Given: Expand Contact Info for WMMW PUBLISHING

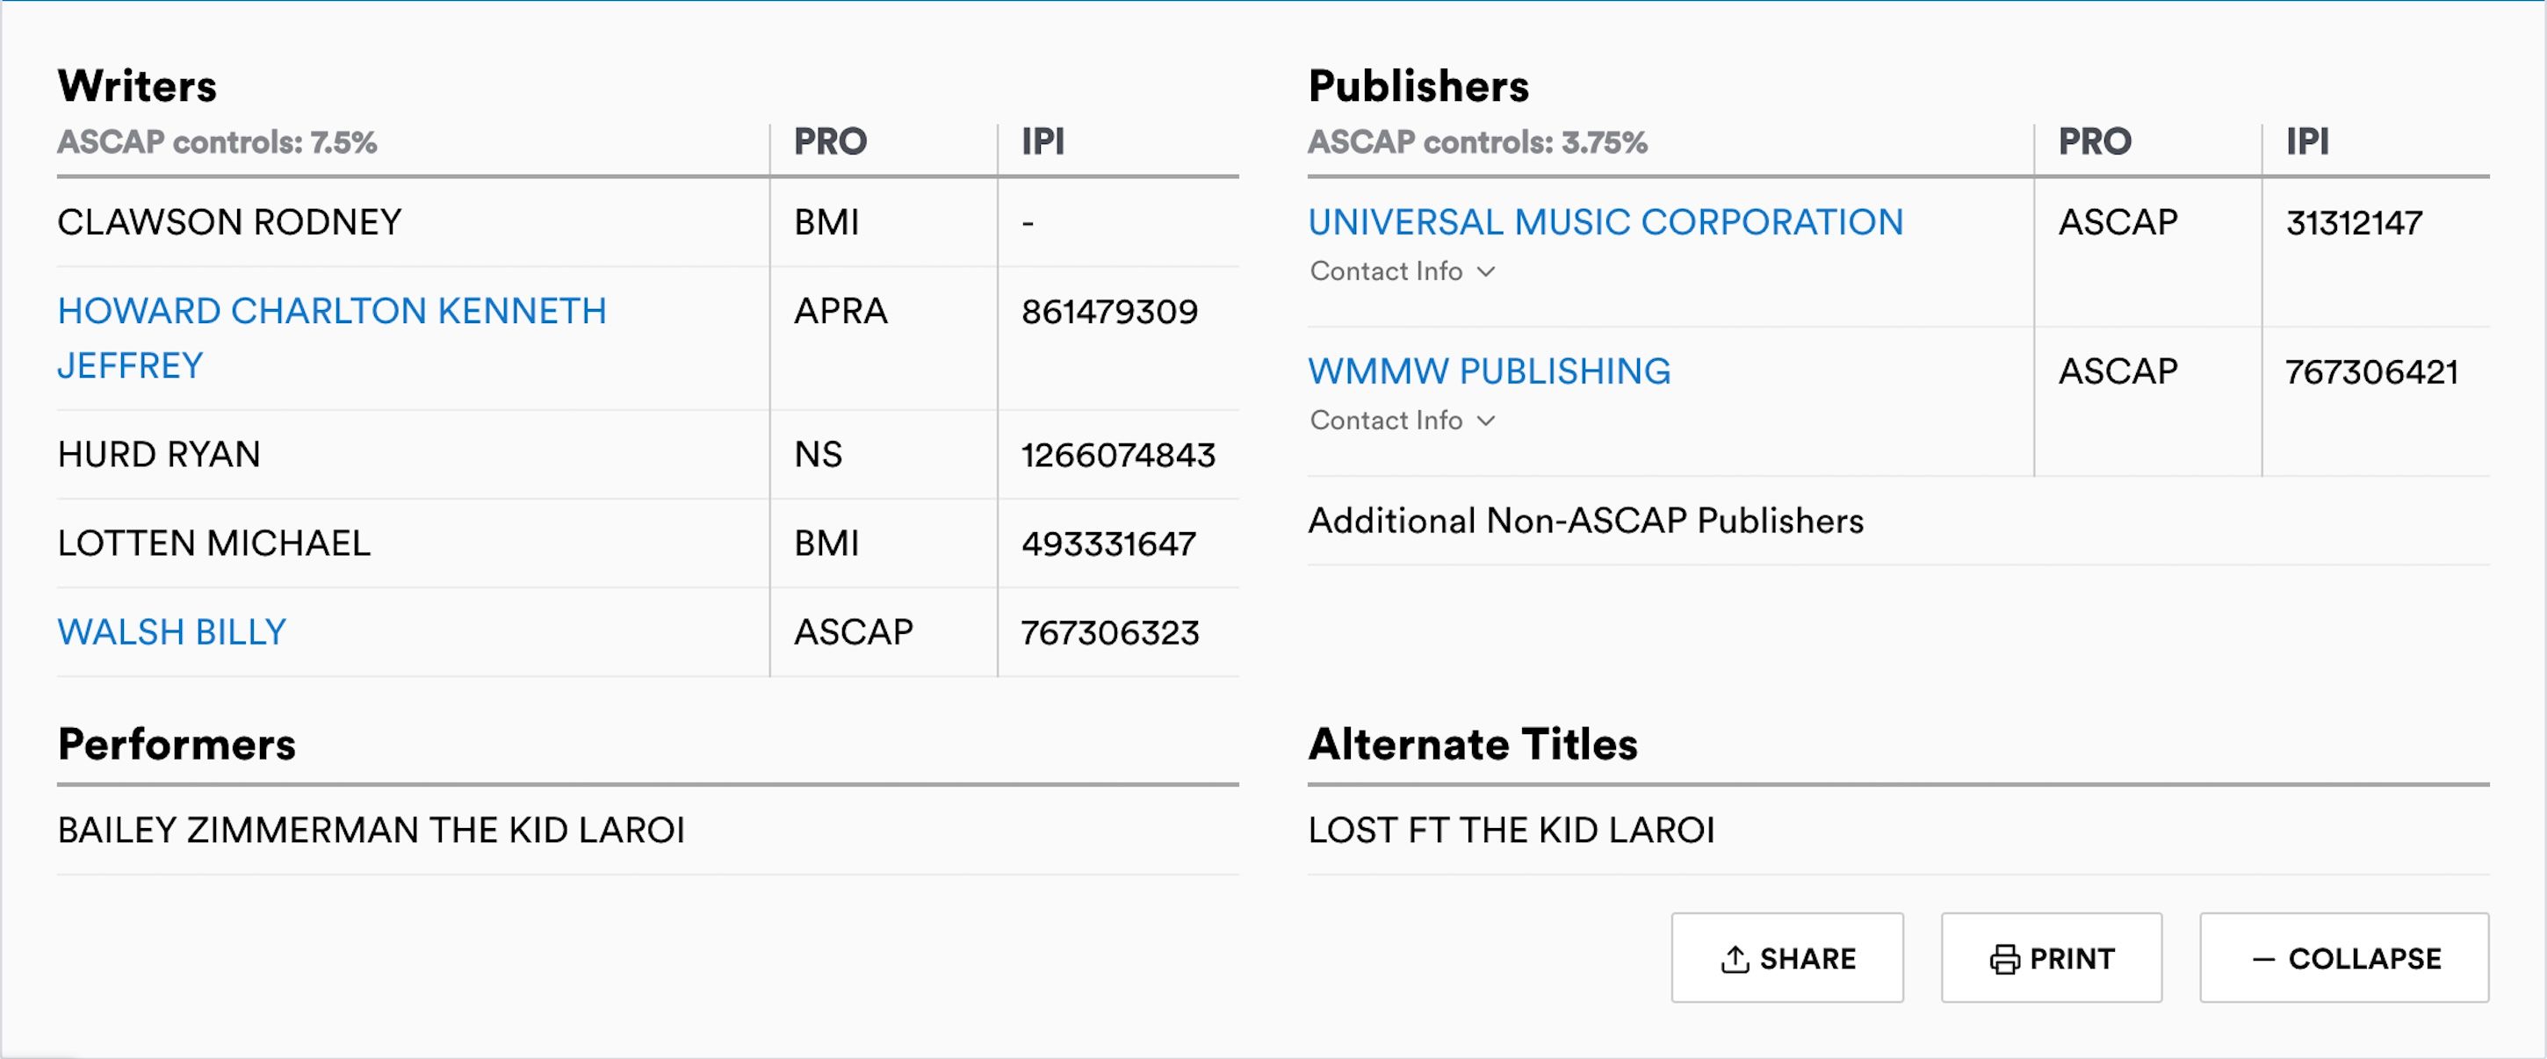Looking at the screenshot, I should 1387,421.
